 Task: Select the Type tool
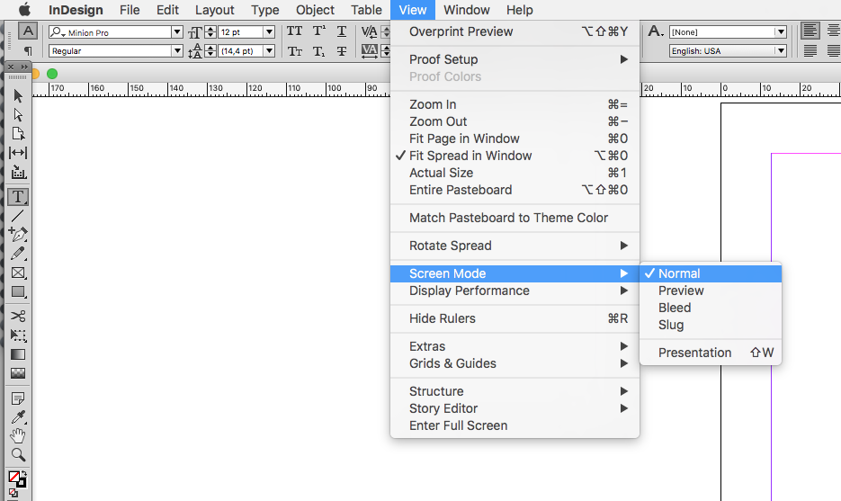[18, 197]
